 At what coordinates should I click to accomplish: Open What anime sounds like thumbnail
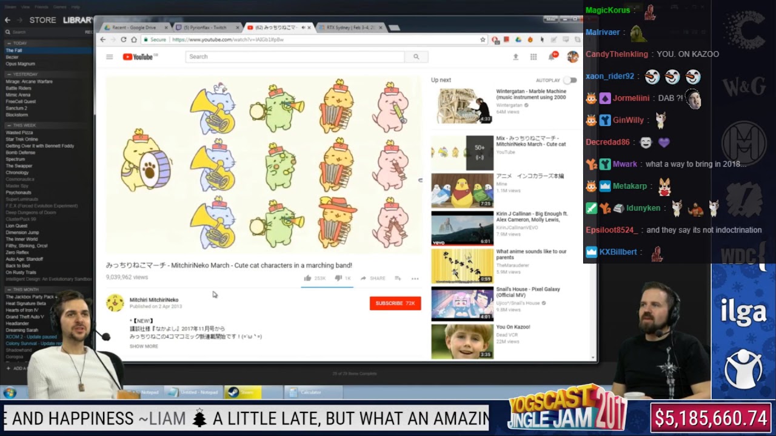pos(462,266)
